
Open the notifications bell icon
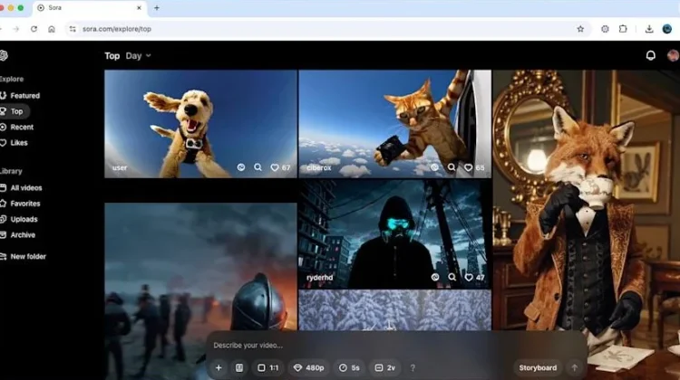(650, 55)
